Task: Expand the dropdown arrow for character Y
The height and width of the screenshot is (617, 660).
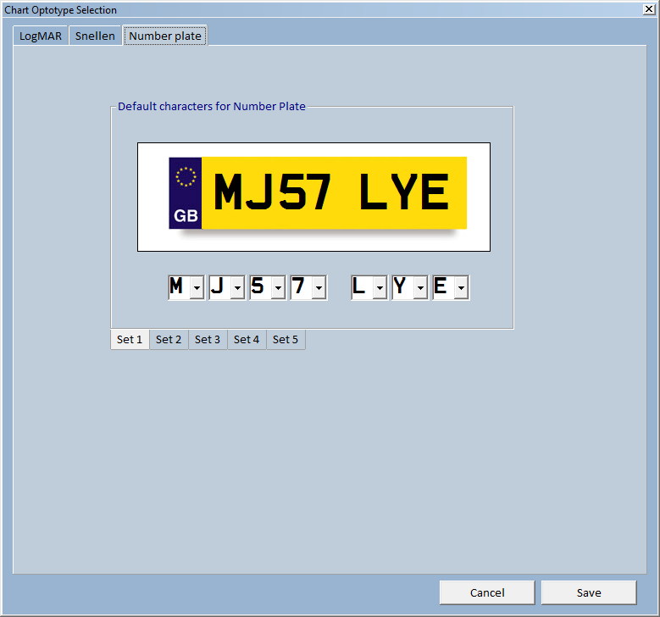Action: [421, 287]
